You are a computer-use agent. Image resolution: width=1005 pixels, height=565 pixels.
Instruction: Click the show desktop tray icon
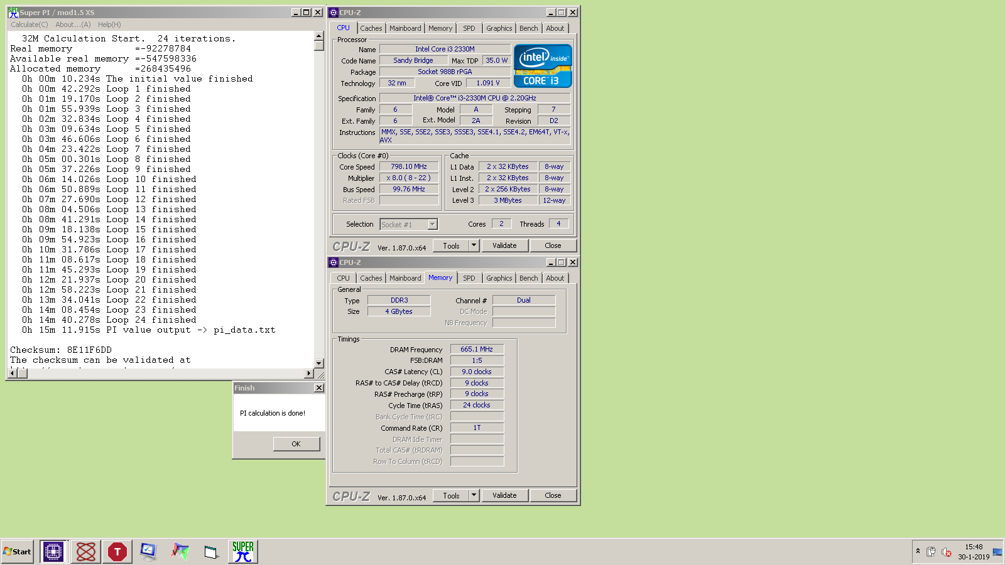tap(997, 552)
